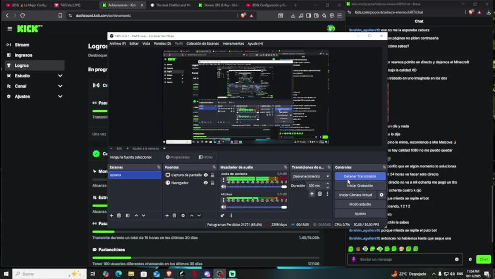Image resolution: width=495 pixels, height=279 pixels.
Task: Click Modo Estudio button
Action: pos(360,204)
